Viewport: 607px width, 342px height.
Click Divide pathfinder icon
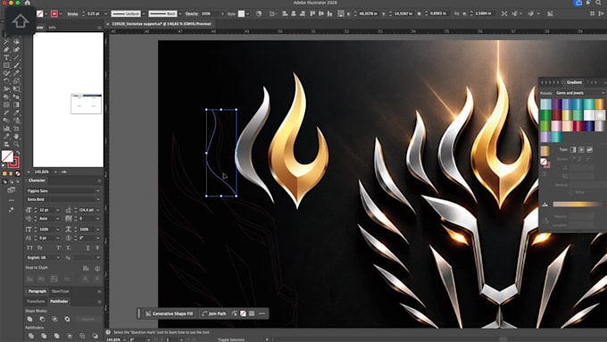tap(31, 336)
